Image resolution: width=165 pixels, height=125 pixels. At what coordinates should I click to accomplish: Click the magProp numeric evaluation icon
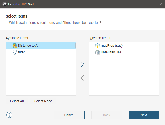[x=97, y=46]
